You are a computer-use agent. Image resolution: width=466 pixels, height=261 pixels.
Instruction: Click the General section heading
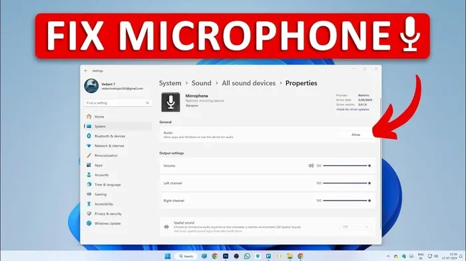(x=165, y=122)
